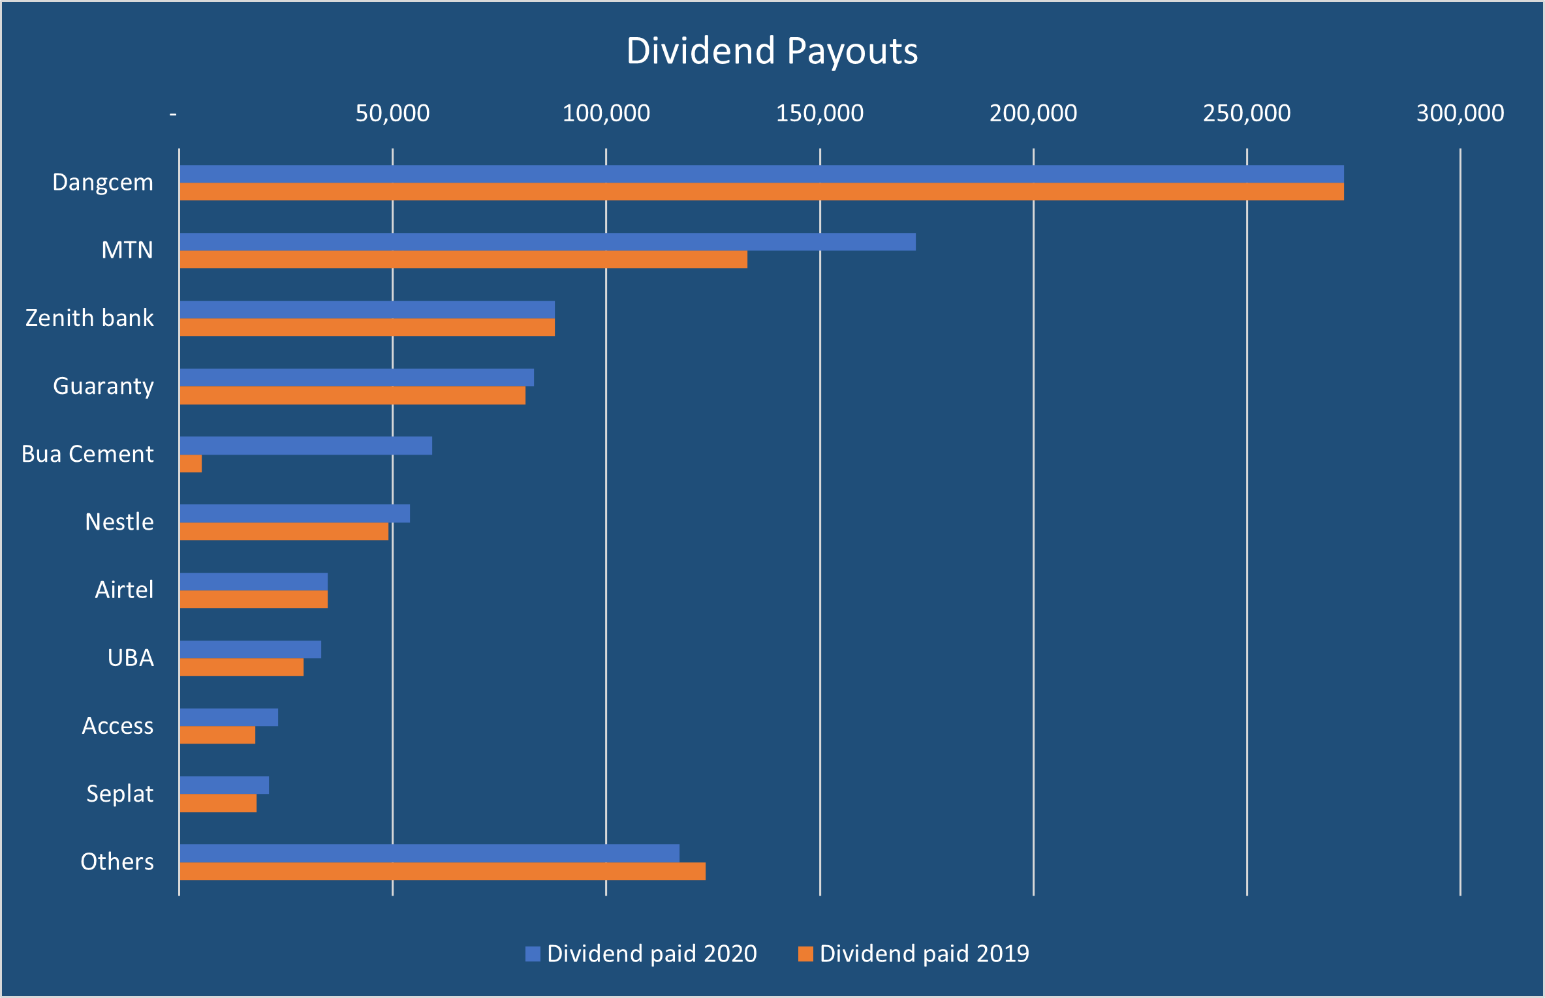1545x998 pixels.
Task: Click the Dividend Payouts chart title
Action: click(x=772, y=51)
